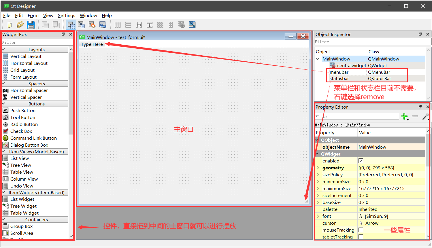Image resolution: width=432 pixels, height=248 pixels.
Task: Select the Edit Tab Order mode icon
Action: [x=103, y=25]
